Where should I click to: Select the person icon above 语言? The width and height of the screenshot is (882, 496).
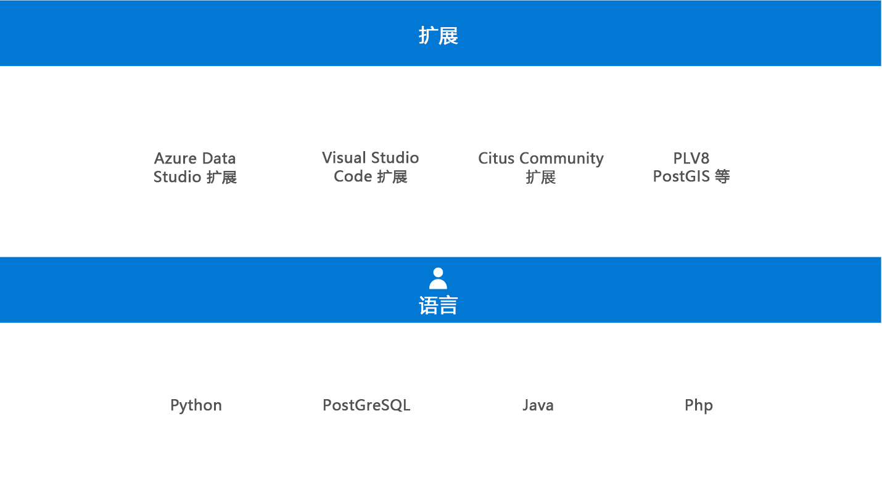coord(439,277)
